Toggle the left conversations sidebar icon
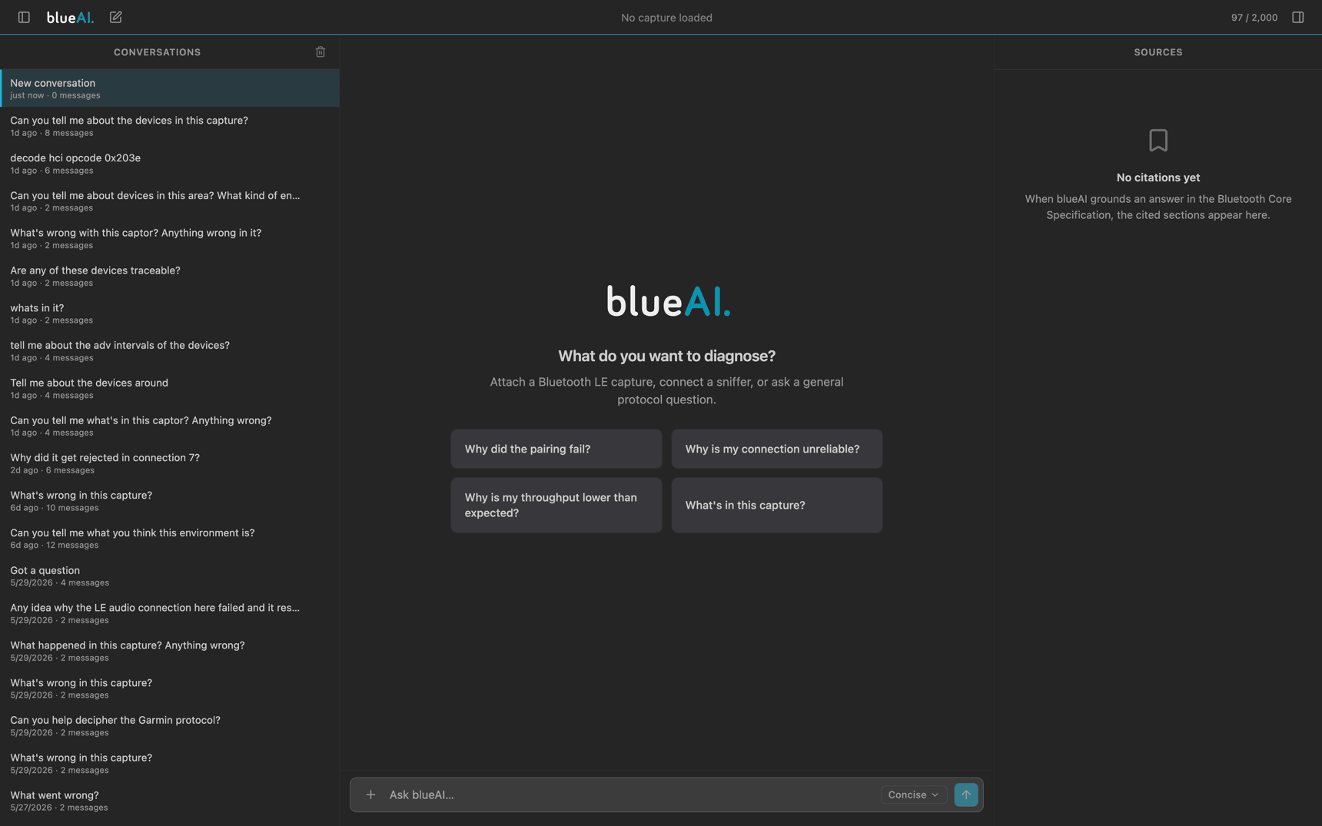Image resolution: width=1322 pixels, height=826 pixels. tap(24, 17)
